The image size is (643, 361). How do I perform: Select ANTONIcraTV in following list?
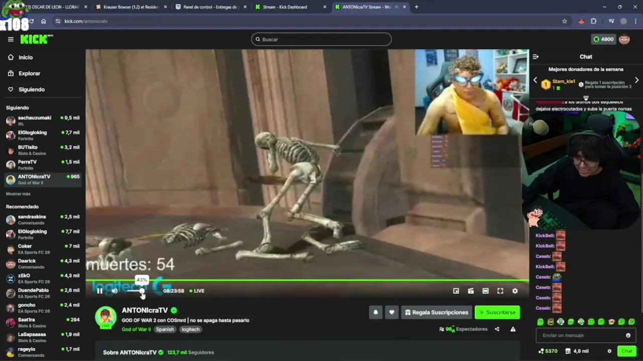(x=43, y=179)
